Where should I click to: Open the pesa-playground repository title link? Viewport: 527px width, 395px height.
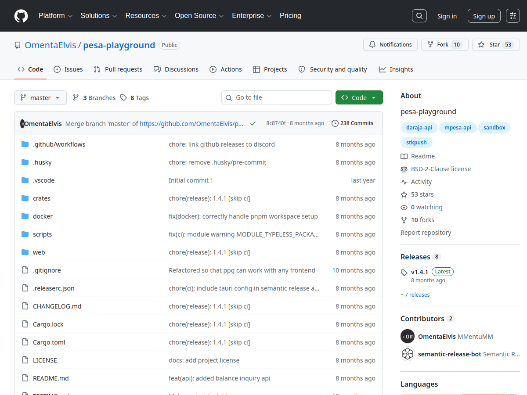point(119,45)
